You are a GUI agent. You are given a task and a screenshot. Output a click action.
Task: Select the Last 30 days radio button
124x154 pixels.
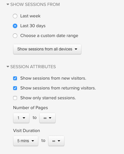tap(15, 26)
